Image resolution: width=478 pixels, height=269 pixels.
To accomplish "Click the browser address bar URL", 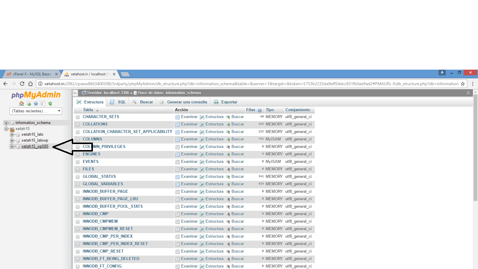I will (x=251, y=84).
